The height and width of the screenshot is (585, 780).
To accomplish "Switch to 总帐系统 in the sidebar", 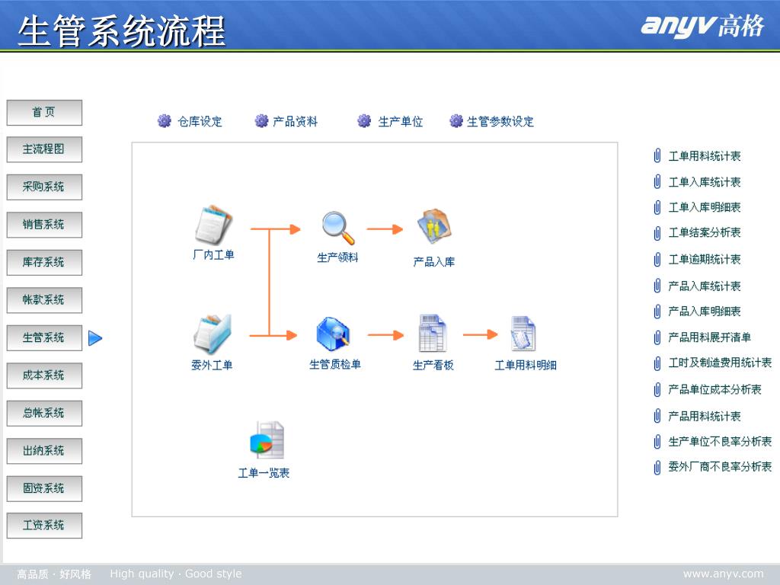I will pyautogui.click(x=44, y=414).
